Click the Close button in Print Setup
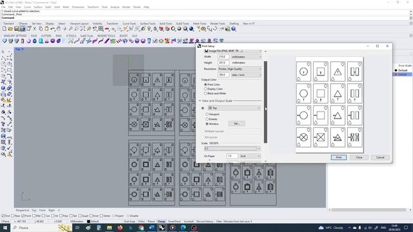This screenshot has width=413, height=232. point(359,157)
